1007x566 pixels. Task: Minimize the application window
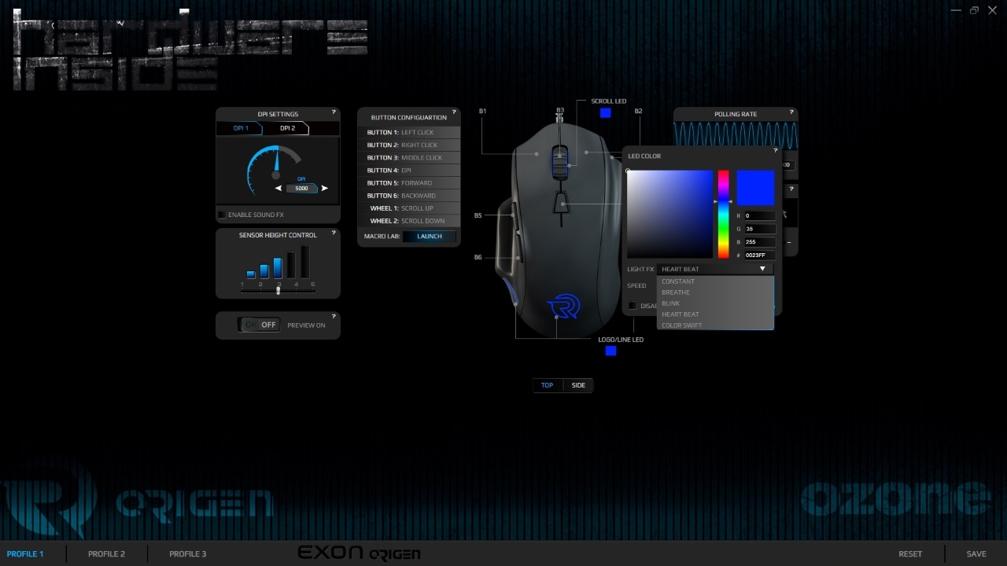click(956, 11)
